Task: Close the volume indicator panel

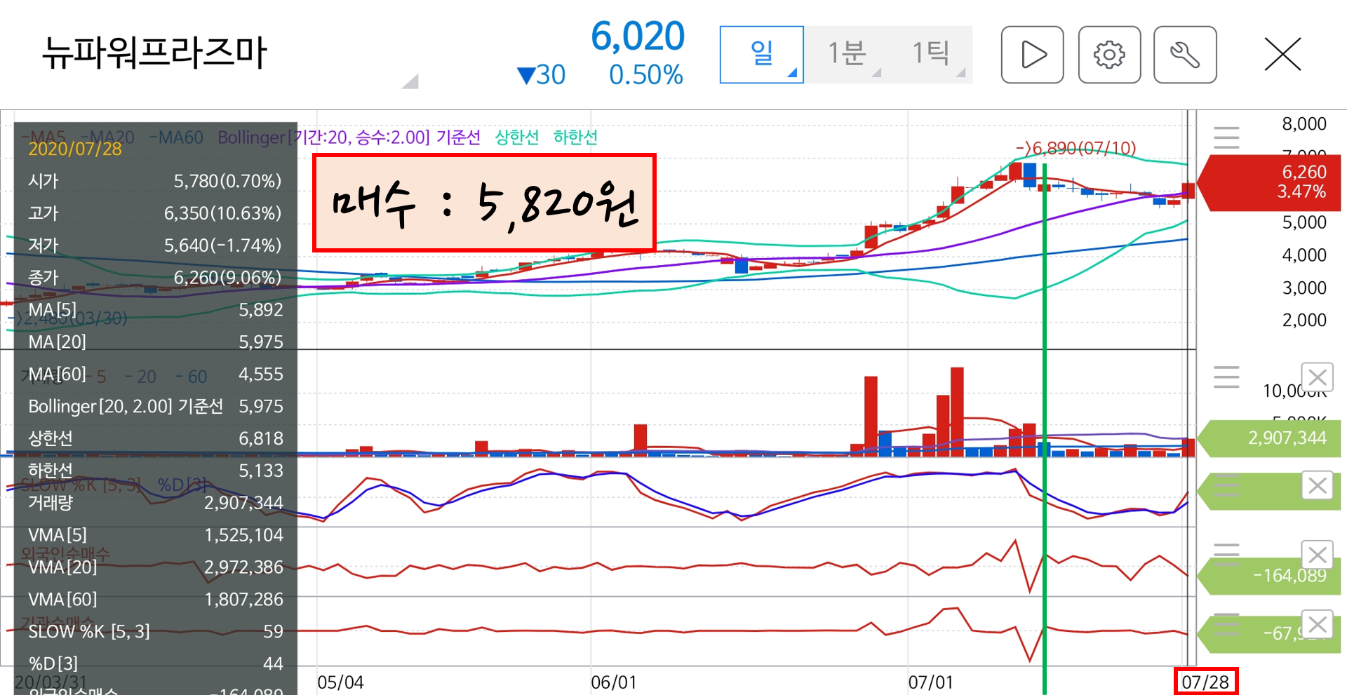Action: click(1317, 377)
